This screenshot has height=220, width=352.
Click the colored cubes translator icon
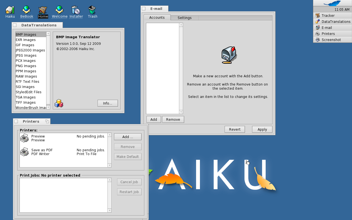(59, 103)
